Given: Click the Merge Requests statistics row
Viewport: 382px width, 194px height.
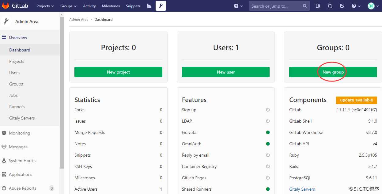Looking at the screenshot, I should [118, 132].
